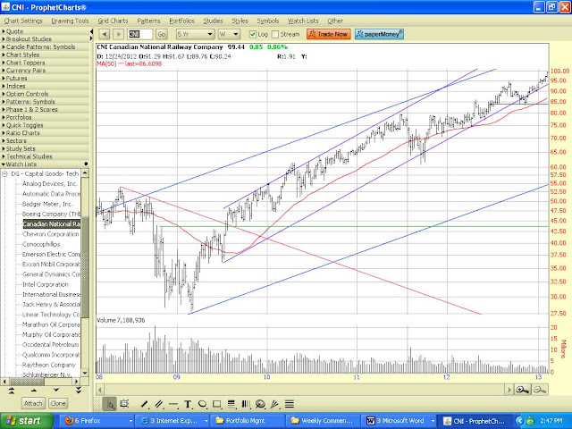This screenshot has width=572, height=429.
Task: Move watch list item to bottom
Action: pyautogui.click(x=78, y=391)
